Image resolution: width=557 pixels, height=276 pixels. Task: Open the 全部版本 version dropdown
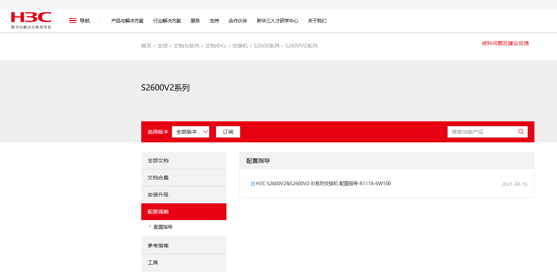190,132
